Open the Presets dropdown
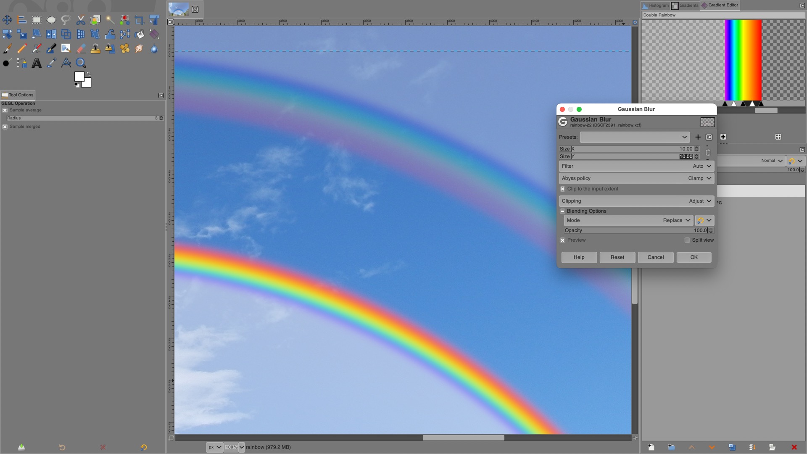807x454 pixels. coord(635,137)
